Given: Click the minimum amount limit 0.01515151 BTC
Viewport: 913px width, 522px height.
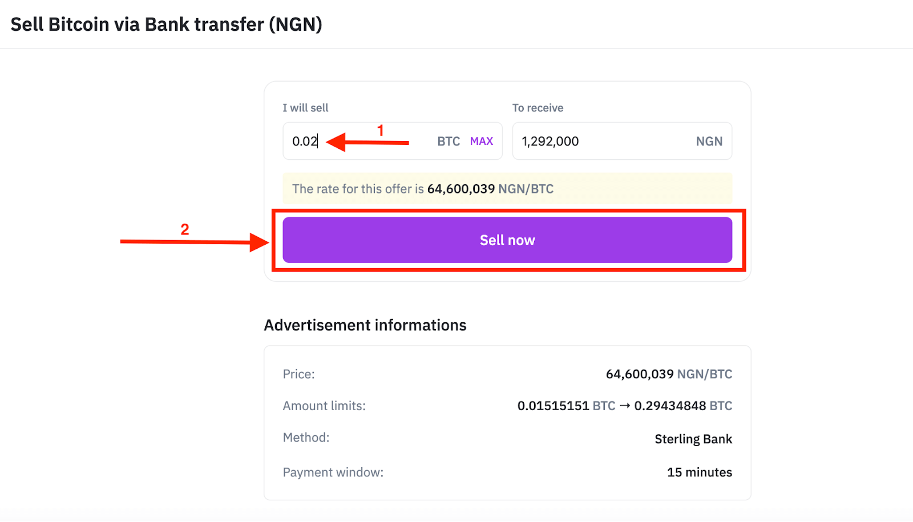Looking at the screenshot, I should click(565, 406).
